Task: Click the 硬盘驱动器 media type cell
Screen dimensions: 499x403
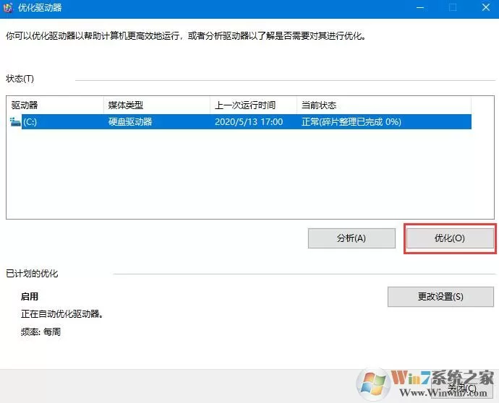Action: pos(130,122)
